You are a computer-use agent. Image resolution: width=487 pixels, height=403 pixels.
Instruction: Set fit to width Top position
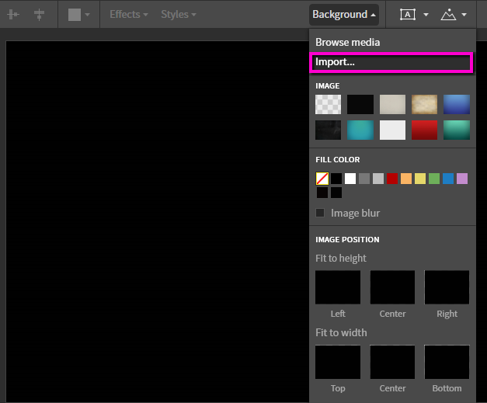point(338,362)
